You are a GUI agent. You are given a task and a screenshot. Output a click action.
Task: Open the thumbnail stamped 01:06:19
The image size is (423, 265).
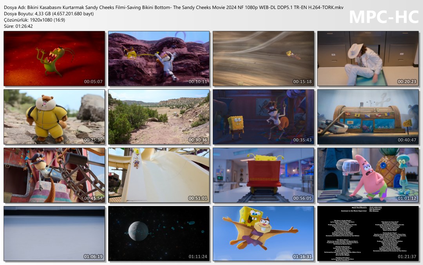(54, 233)
